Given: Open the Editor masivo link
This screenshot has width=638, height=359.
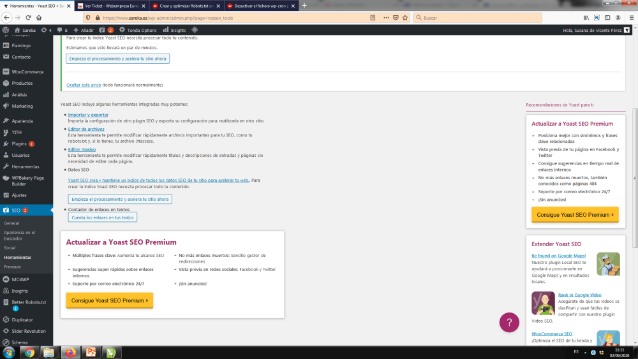Looking at the screenshot, I should point(82,150).
